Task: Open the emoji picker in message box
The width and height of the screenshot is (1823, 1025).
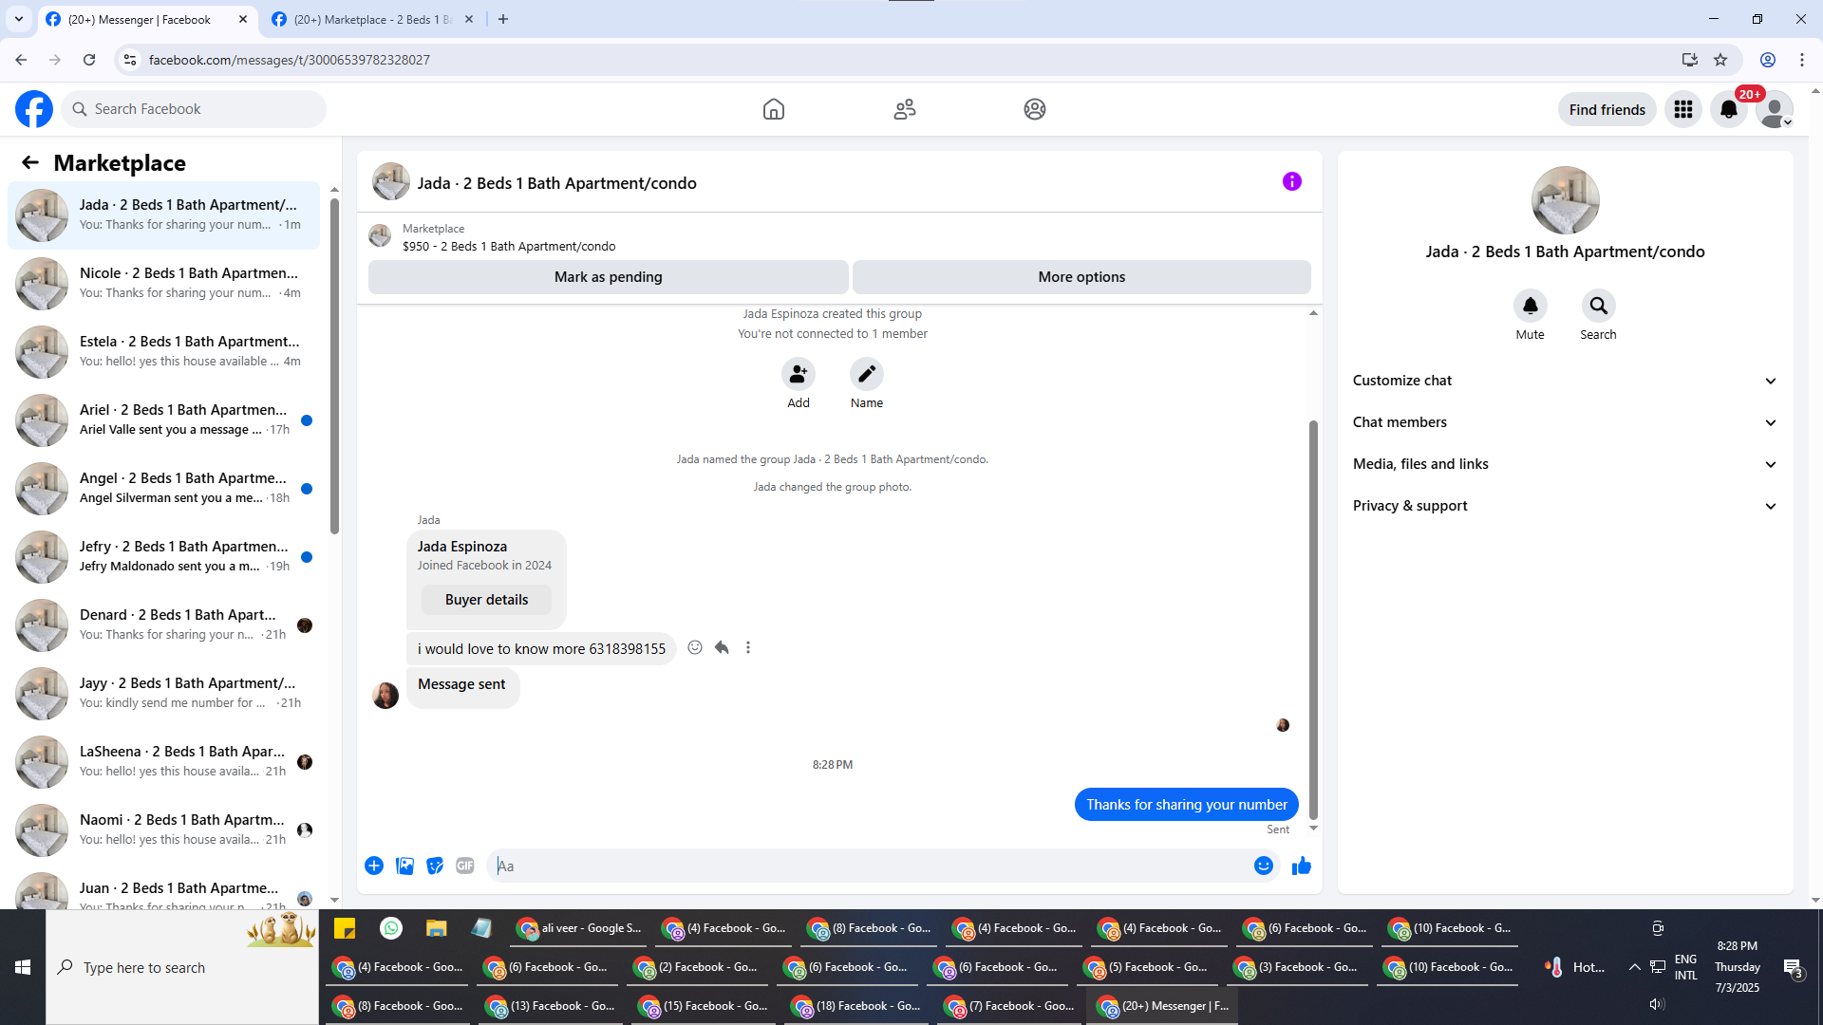Action: click(1263, 866)
